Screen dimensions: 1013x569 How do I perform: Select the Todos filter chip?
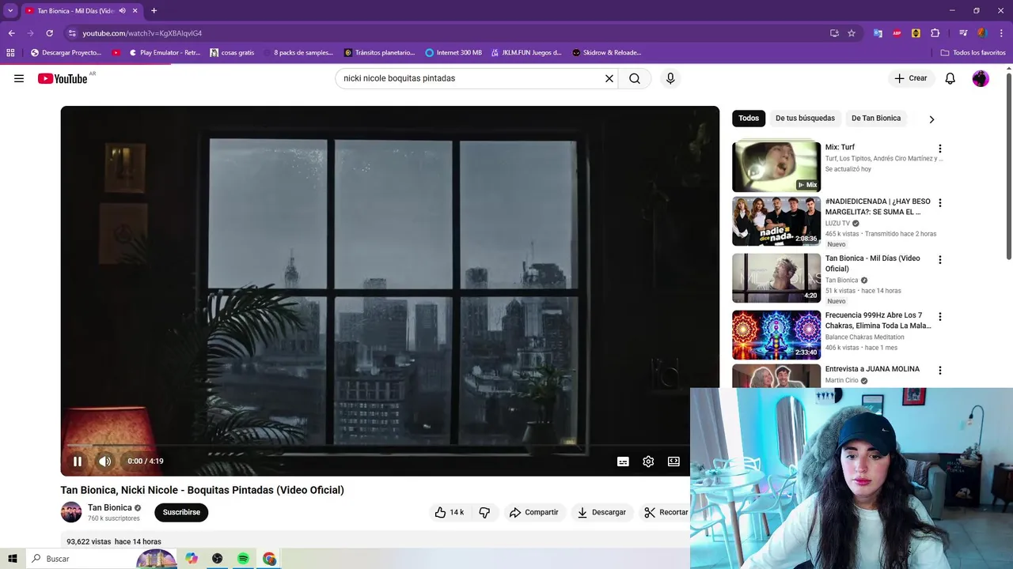749,119
